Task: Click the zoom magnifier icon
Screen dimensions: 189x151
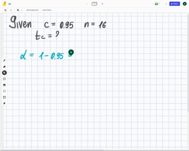Action: [x=18, y=10]
